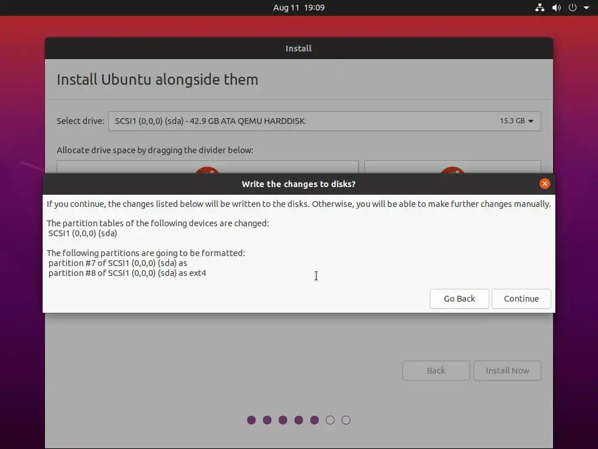Click 'Install Ubuntu alongside them' heading
The width and height of the screenshot is (598, 449).
(158, 80)
